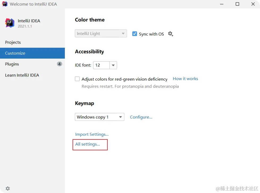This screenshot has width=260, height=193.
Task: Click the Keymap heading
Action: (x=84, y=103)
